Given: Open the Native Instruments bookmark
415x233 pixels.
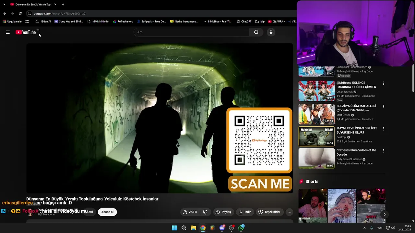Looking at the screenshot, I should pyautogui.click(x=184, y=22).
